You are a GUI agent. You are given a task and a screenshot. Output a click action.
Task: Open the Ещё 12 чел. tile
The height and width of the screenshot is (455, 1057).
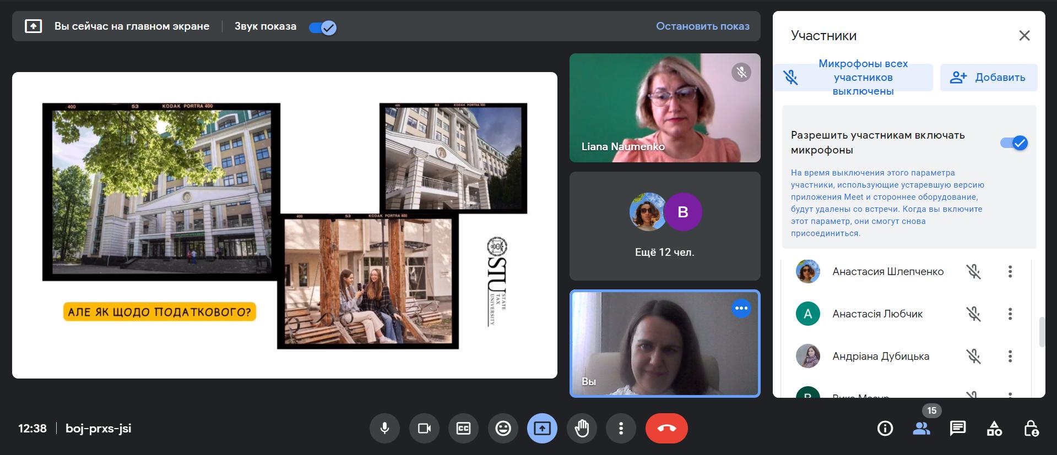[665, 226]
